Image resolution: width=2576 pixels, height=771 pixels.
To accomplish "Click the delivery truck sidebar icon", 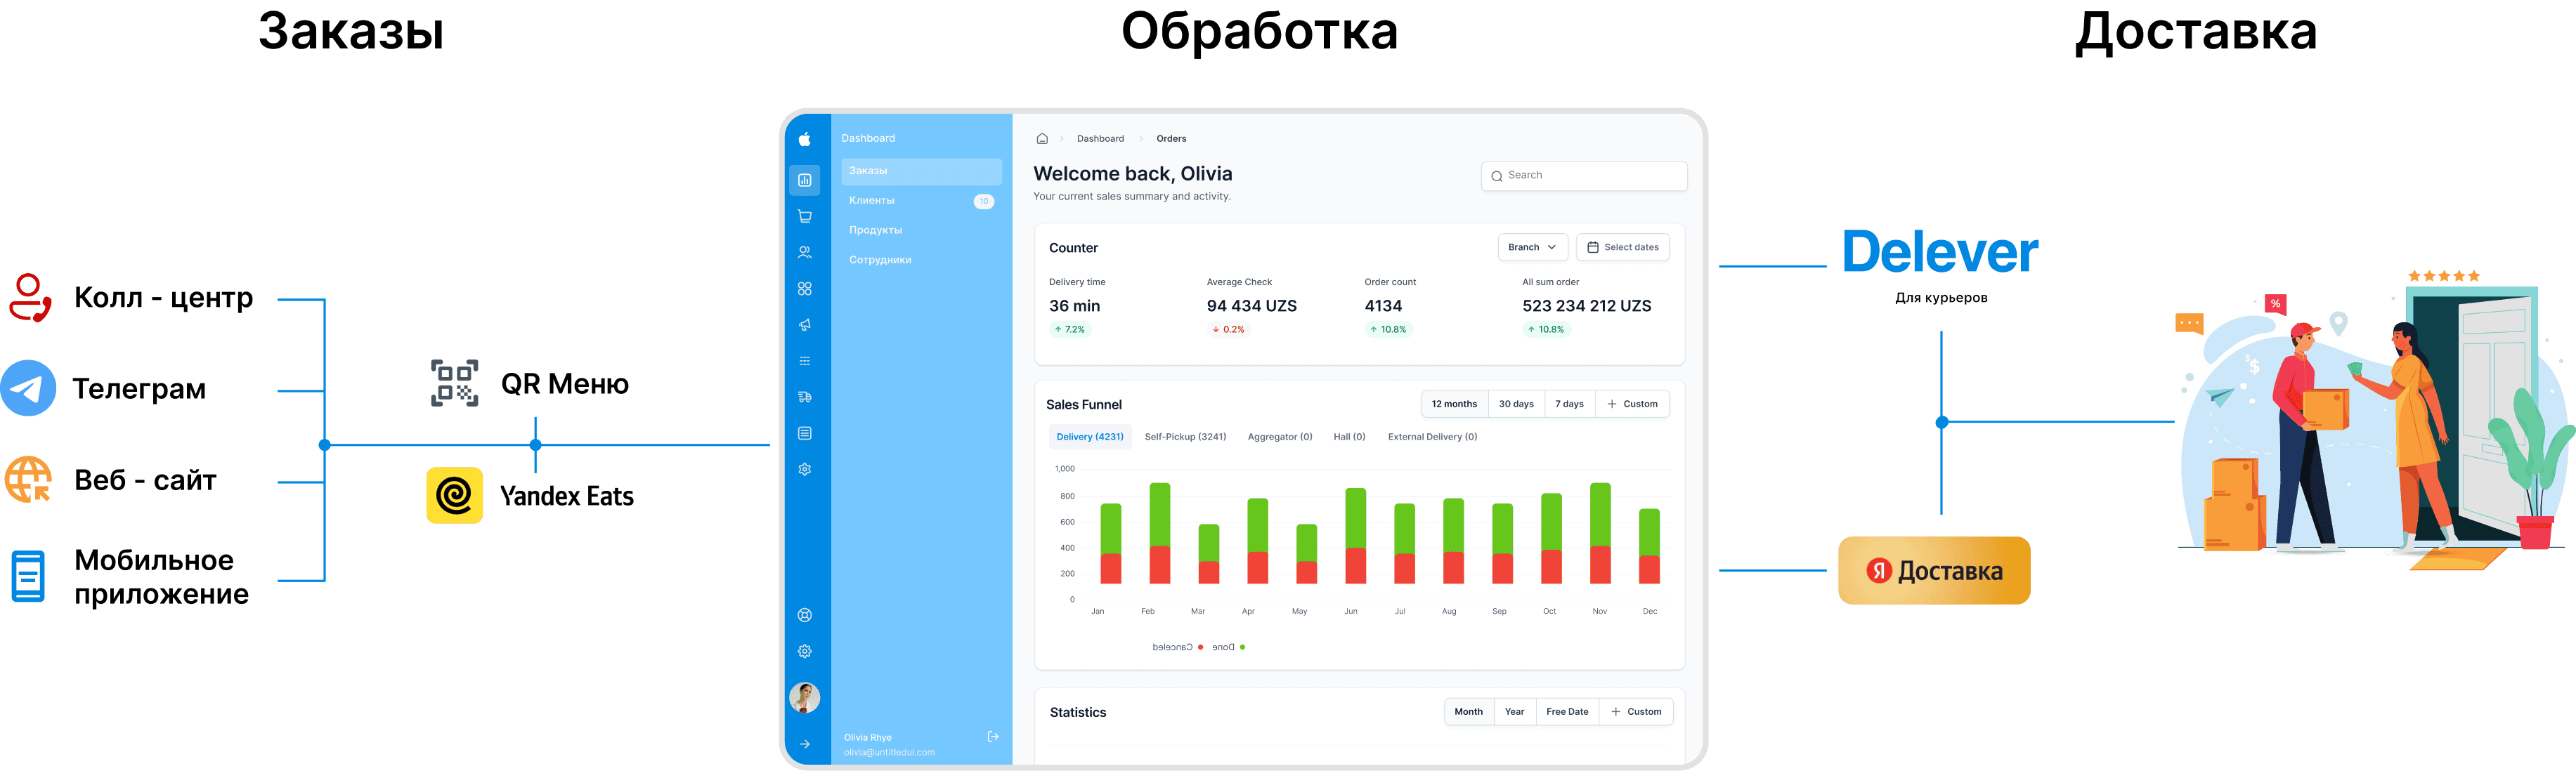I will pos(805,397).
